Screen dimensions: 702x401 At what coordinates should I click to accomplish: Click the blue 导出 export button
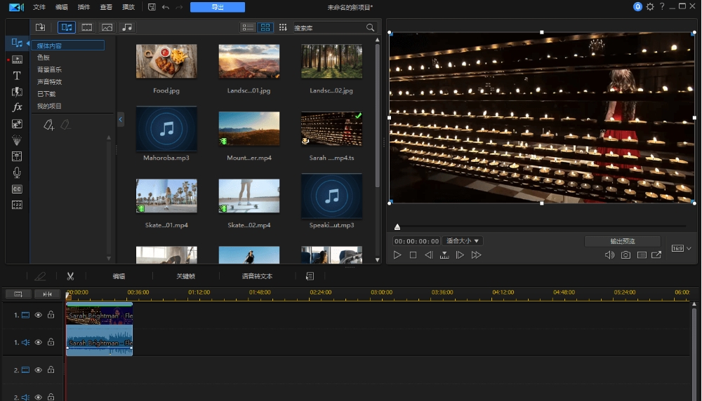(218, 7)
